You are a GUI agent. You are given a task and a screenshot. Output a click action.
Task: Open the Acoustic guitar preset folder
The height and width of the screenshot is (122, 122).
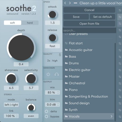pyautogui.click(x=89, y=50)
